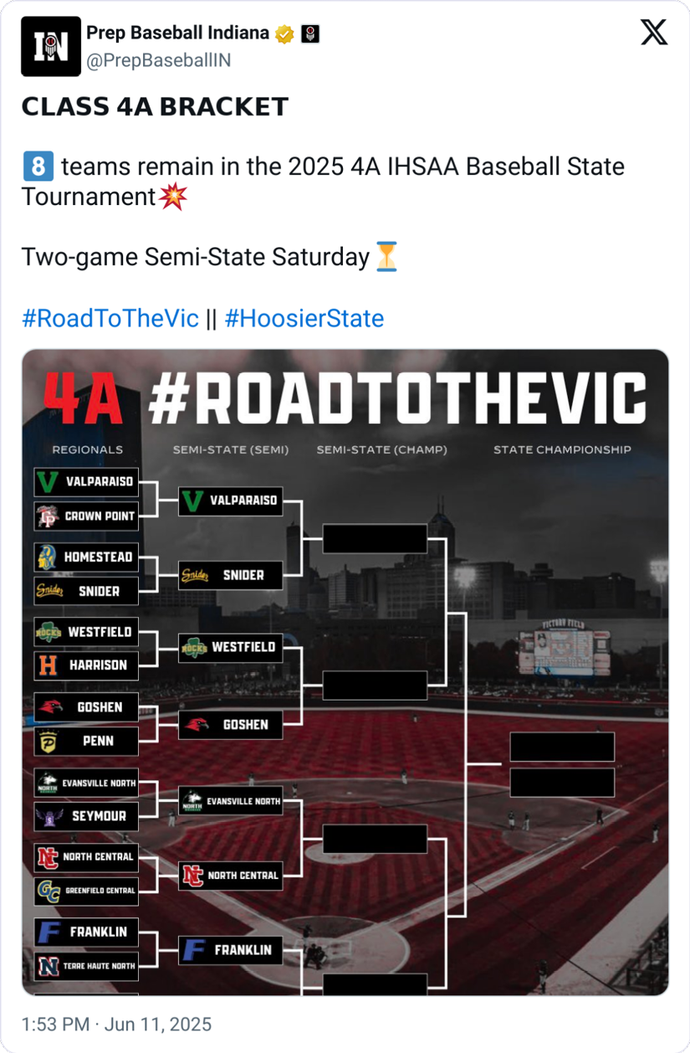690x1053 pixels.
Task: Click the X logo icon
Action: [654, 32]
